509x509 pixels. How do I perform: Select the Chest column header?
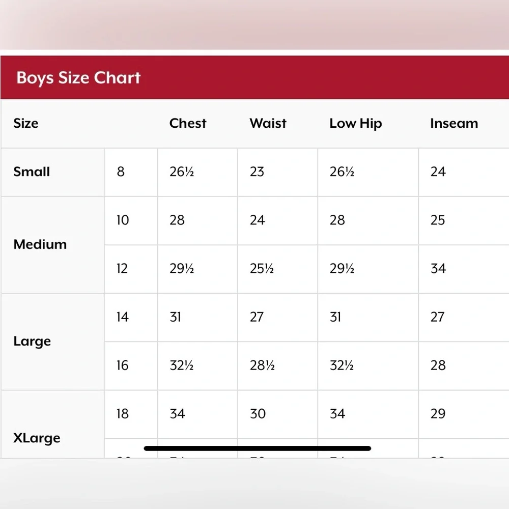[188, 123]
